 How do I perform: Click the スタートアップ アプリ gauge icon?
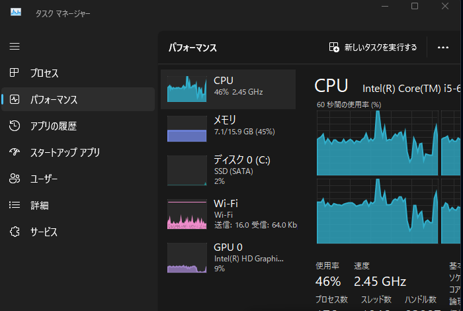coord(15,152)
